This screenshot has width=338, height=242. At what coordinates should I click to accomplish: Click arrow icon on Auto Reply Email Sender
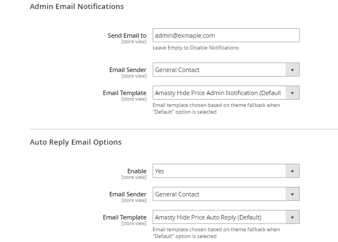[x=292, y=194]
